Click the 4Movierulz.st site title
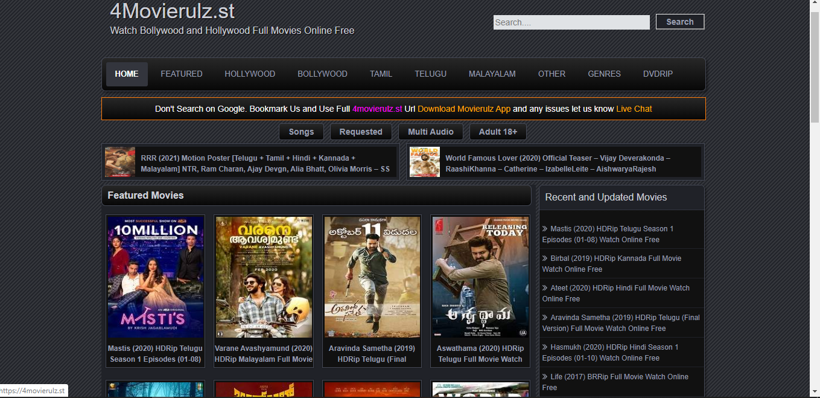Viewport: 820px width, 398px height. coord(173,11)
